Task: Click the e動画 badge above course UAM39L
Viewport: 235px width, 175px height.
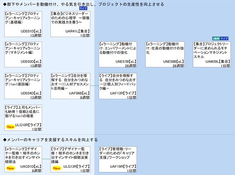Action: (x=216, y=39)
